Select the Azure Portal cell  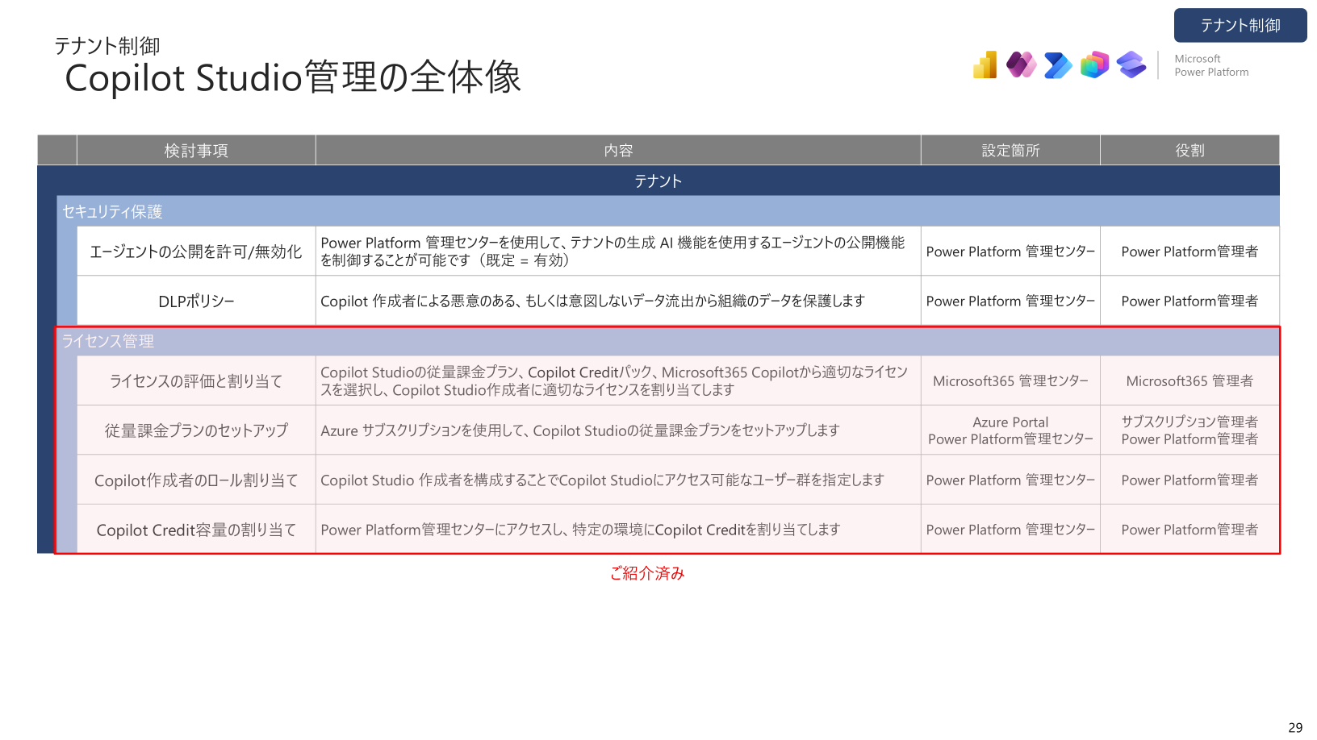(x=1010, y=430)
